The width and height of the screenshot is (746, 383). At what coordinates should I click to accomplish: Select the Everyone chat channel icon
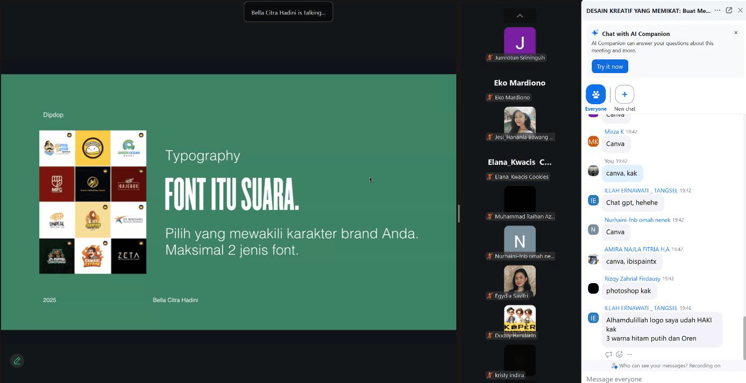coord(596,93)
